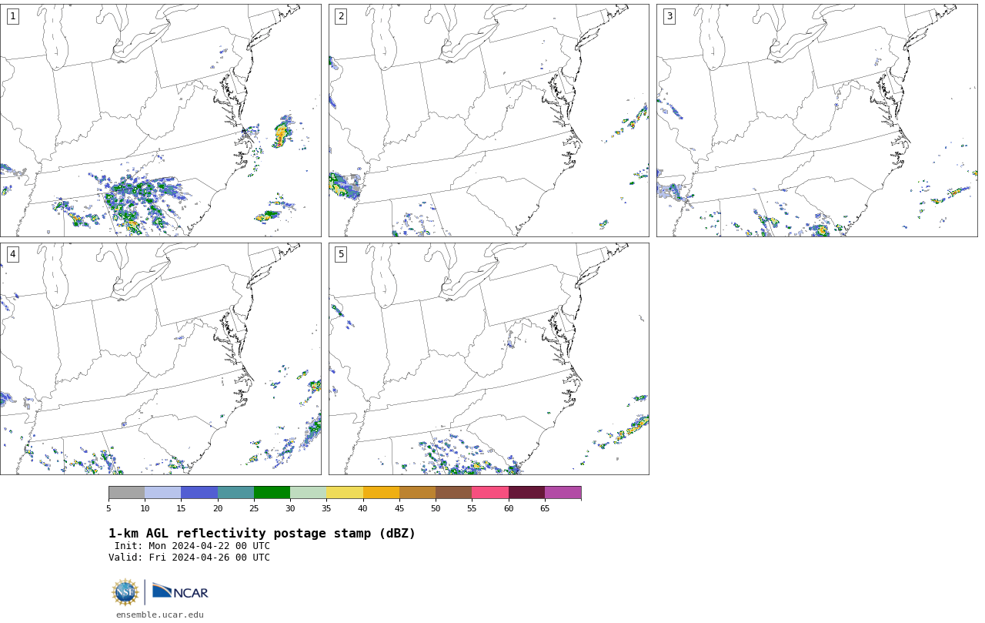The width and height of the screenshot is (985, 623).
Task: Open ensemble member 1 reflectivity map
Action: coord(160,120)
